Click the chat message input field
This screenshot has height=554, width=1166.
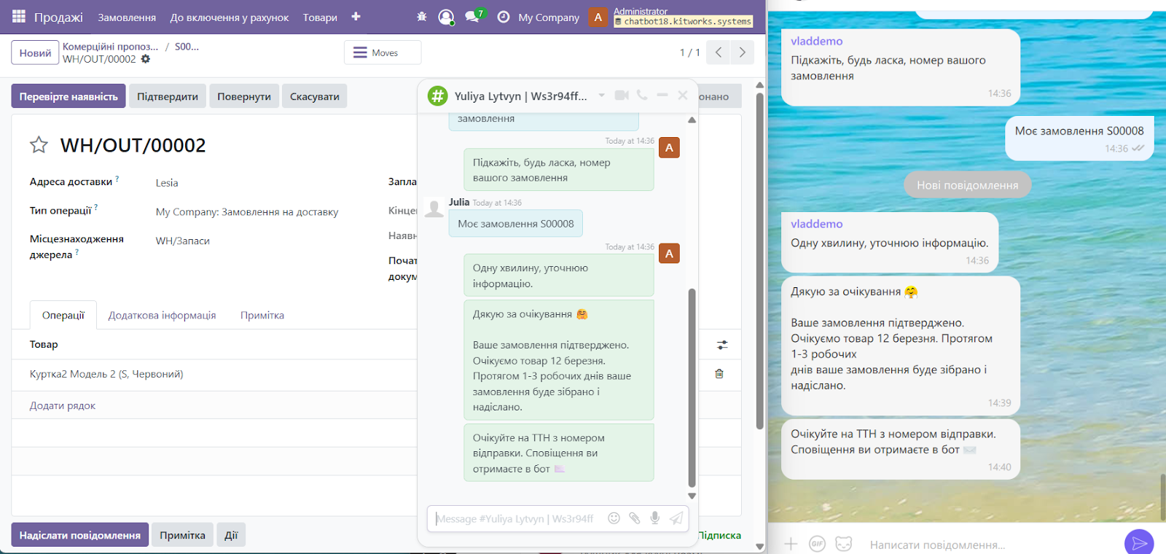click(x=517, y=518)
